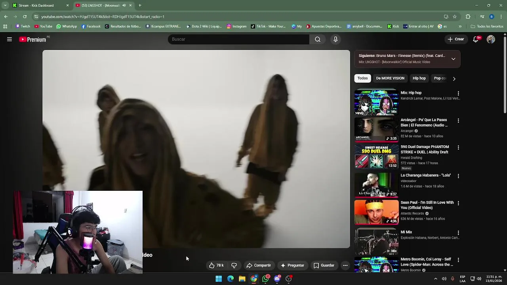This screenshot has height=285, width=507.
Task: Expand hidden bookmarks with the double chevron
Action: pyautogui.click(x=460, y=27)
